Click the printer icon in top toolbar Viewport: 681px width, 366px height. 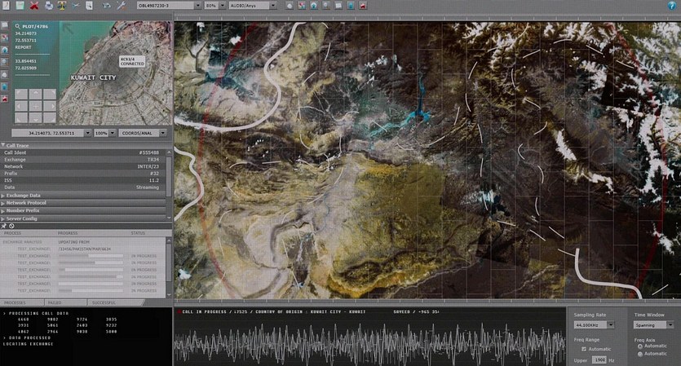[48, 5]
